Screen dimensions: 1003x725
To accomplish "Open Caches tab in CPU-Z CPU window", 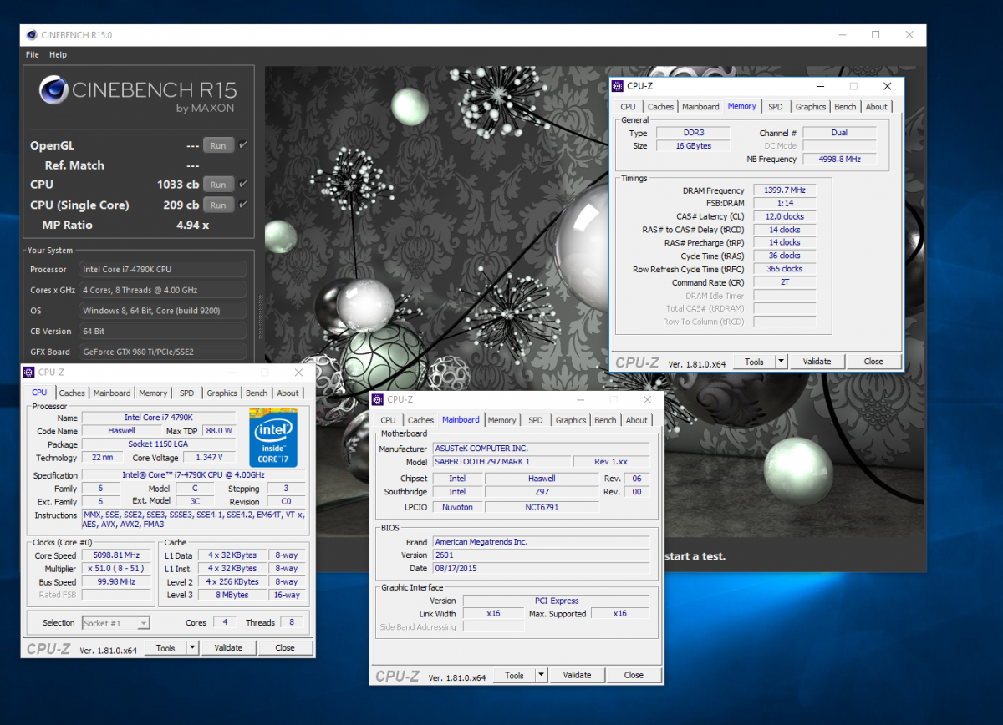I will (72, 393).
